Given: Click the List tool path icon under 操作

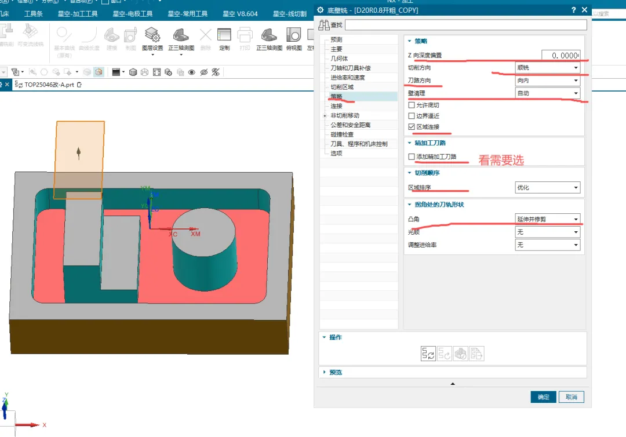Looking at the screenshot, I should (x=476, y=354).
